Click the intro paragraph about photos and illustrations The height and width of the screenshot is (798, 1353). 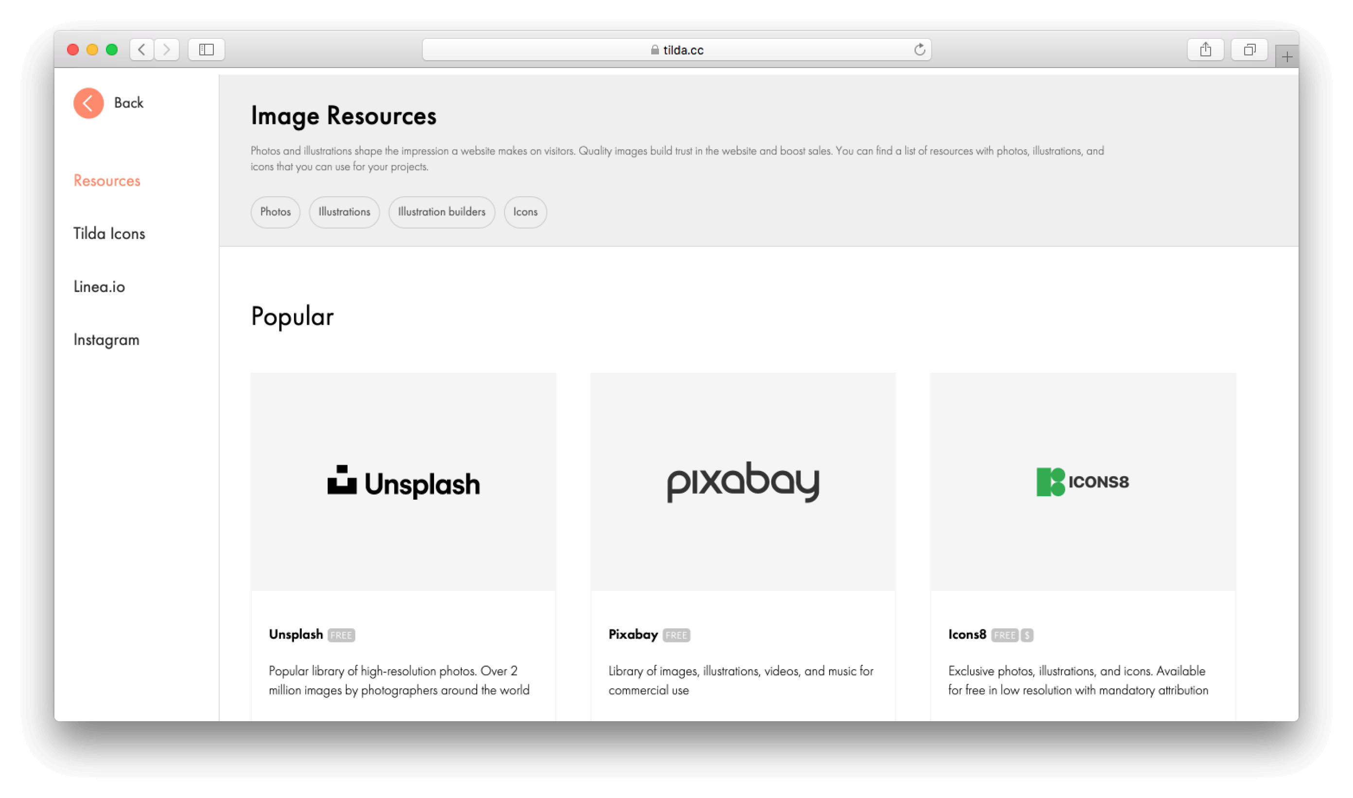[x=677, y=158]
